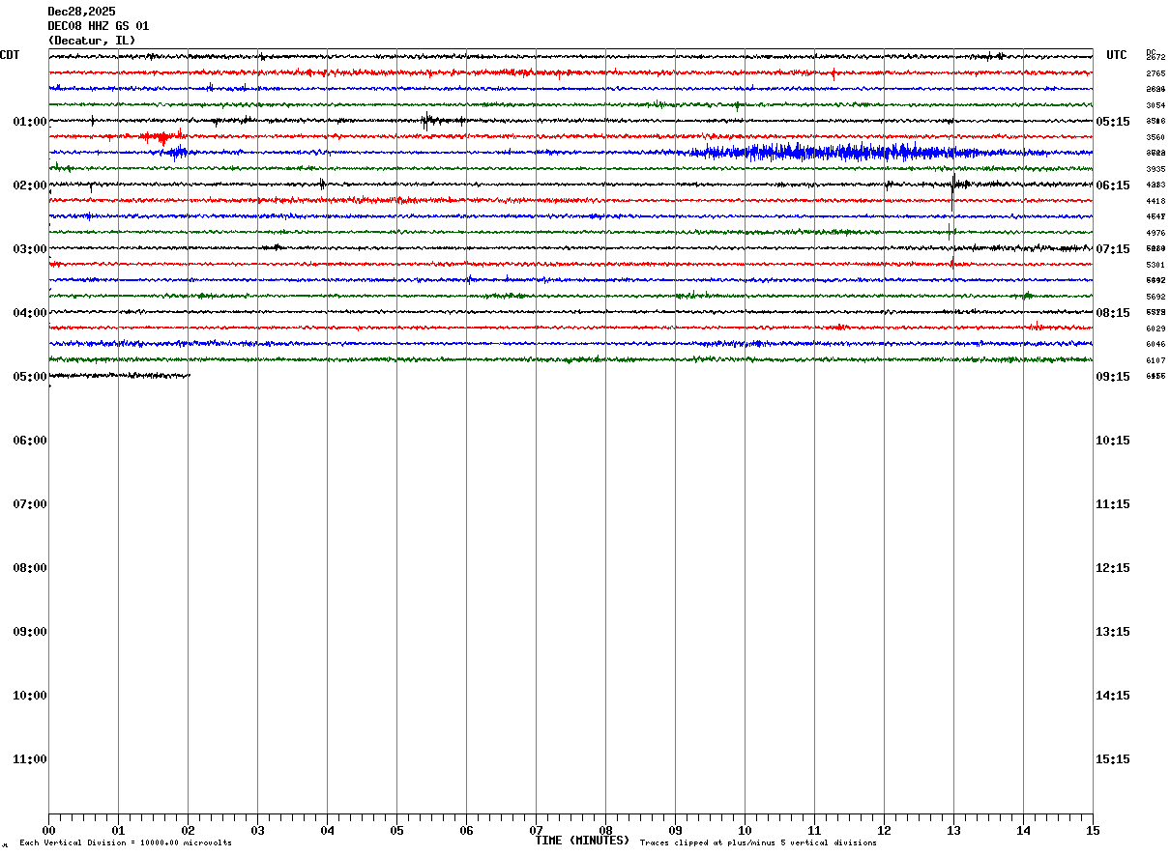This screenshot has width=1170, height=856.
Task: Click the CDT timezone label
Action: pos(10,55)
